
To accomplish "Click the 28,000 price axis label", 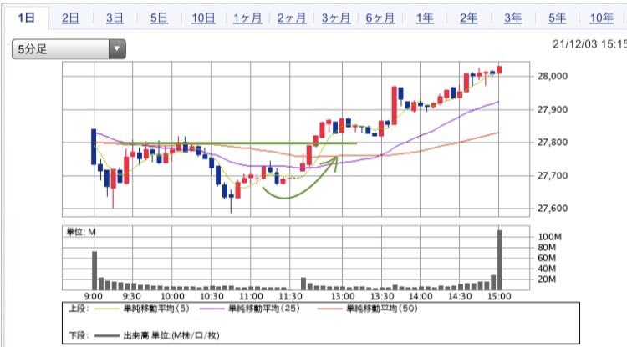I will 553,76.
